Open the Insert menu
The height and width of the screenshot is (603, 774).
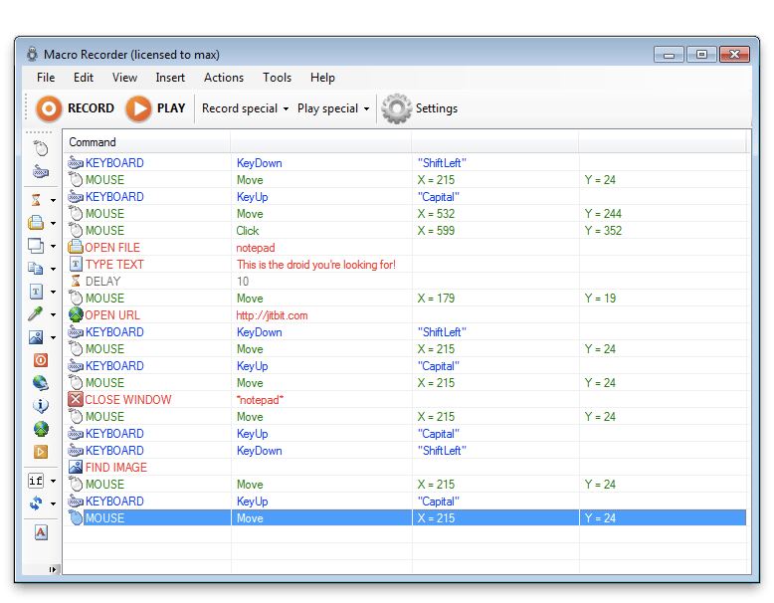point(170,78)
